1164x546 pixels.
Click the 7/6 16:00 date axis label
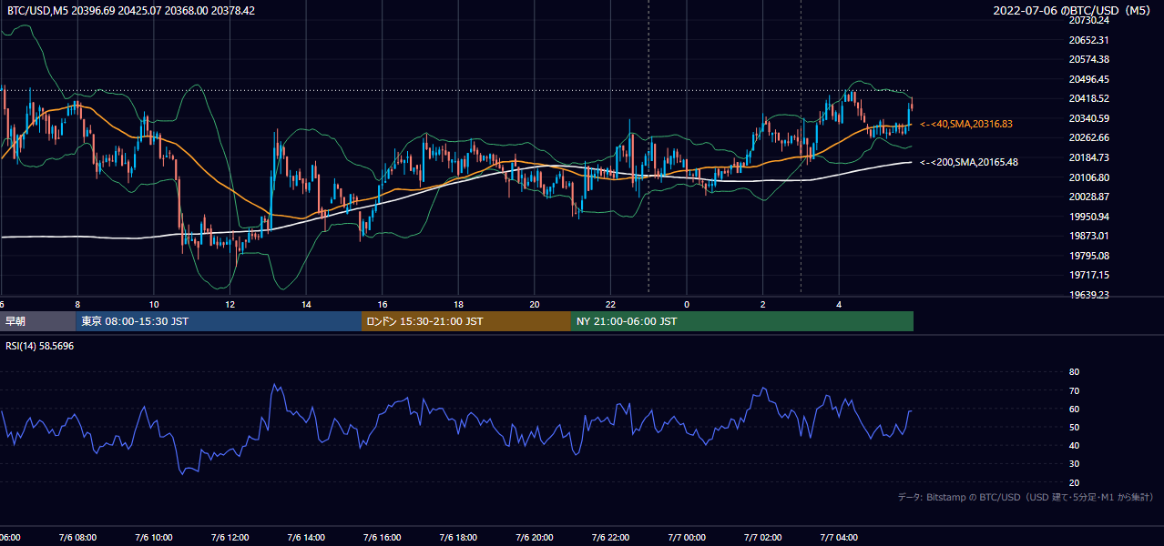point(383,538)
